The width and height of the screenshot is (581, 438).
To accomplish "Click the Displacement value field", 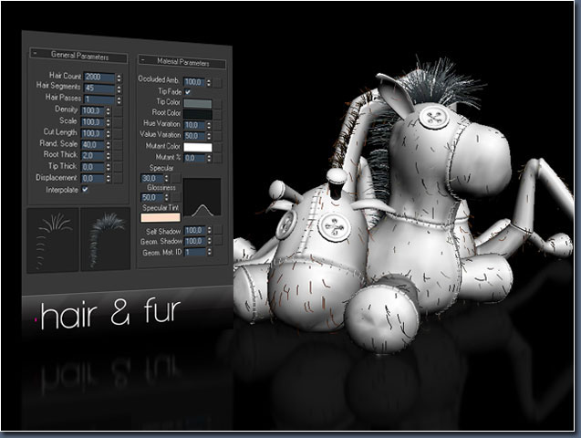I will point(93,178).
